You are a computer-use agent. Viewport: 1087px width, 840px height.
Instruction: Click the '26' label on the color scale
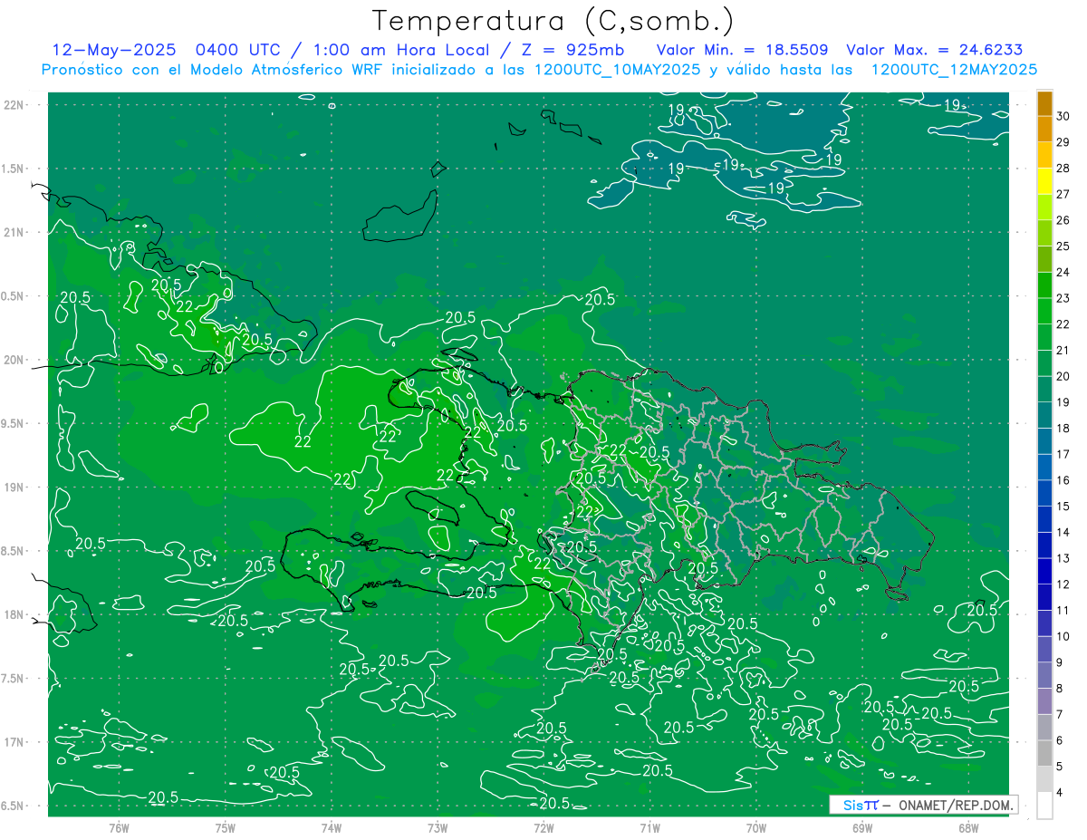pyautogui.click(x=1063, y=220)
